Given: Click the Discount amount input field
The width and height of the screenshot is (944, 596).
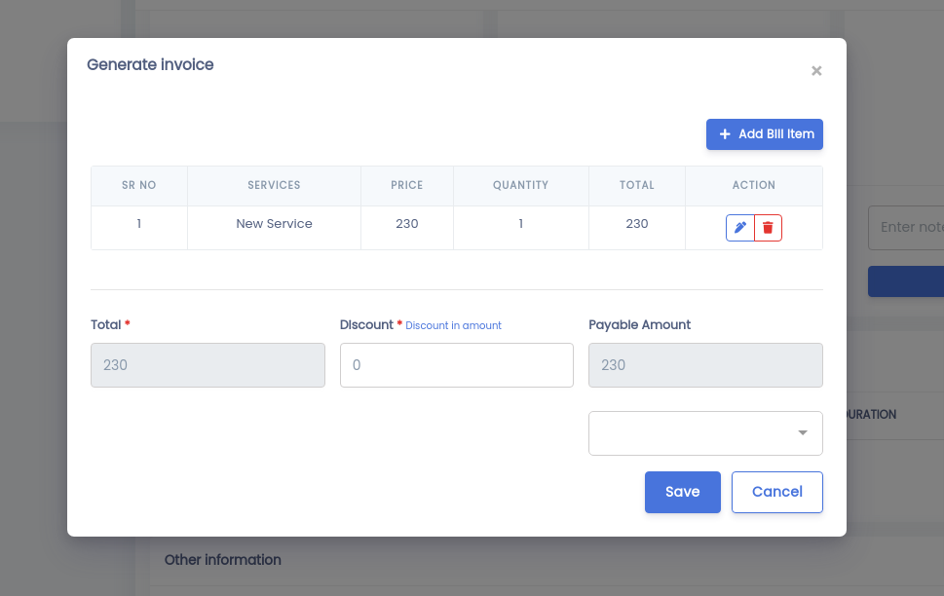Looking at the screenshot, I should pos(456,365).
